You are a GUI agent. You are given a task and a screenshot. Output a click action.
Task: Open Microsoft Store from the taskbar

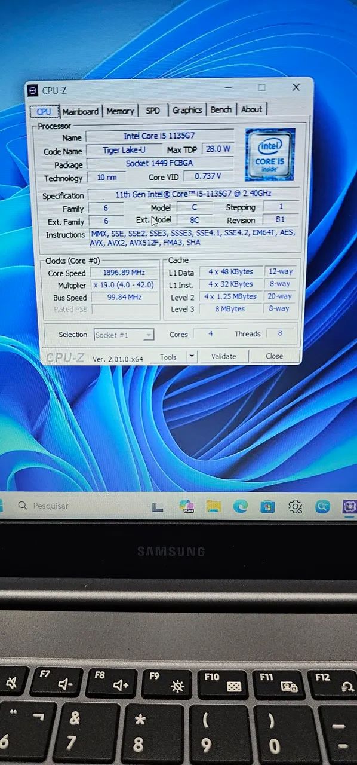click(267, 507)
